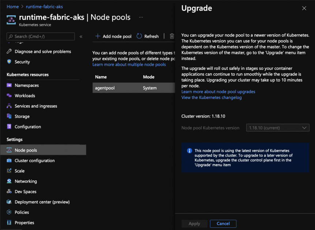Refresh the node pools list

coord(147,36)
